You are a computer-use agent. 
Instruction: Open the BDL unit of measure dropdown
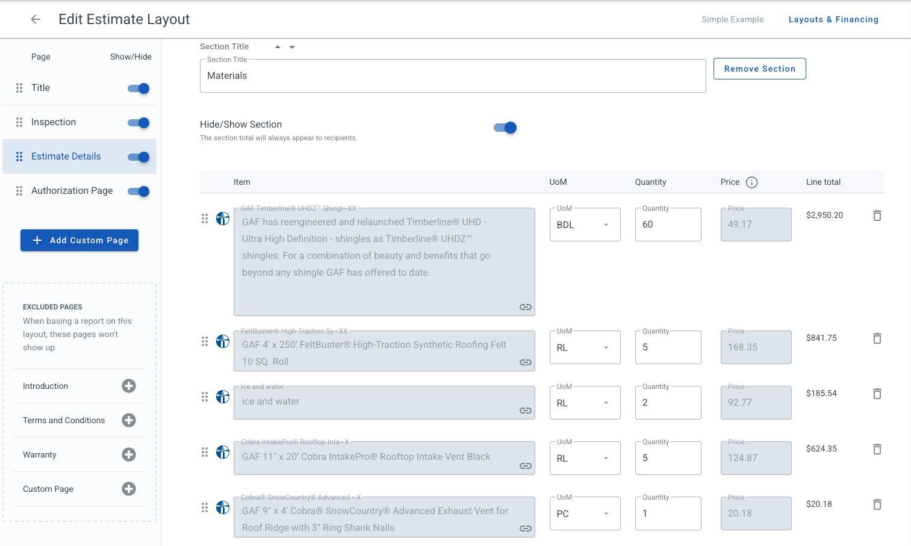[585, 225]
